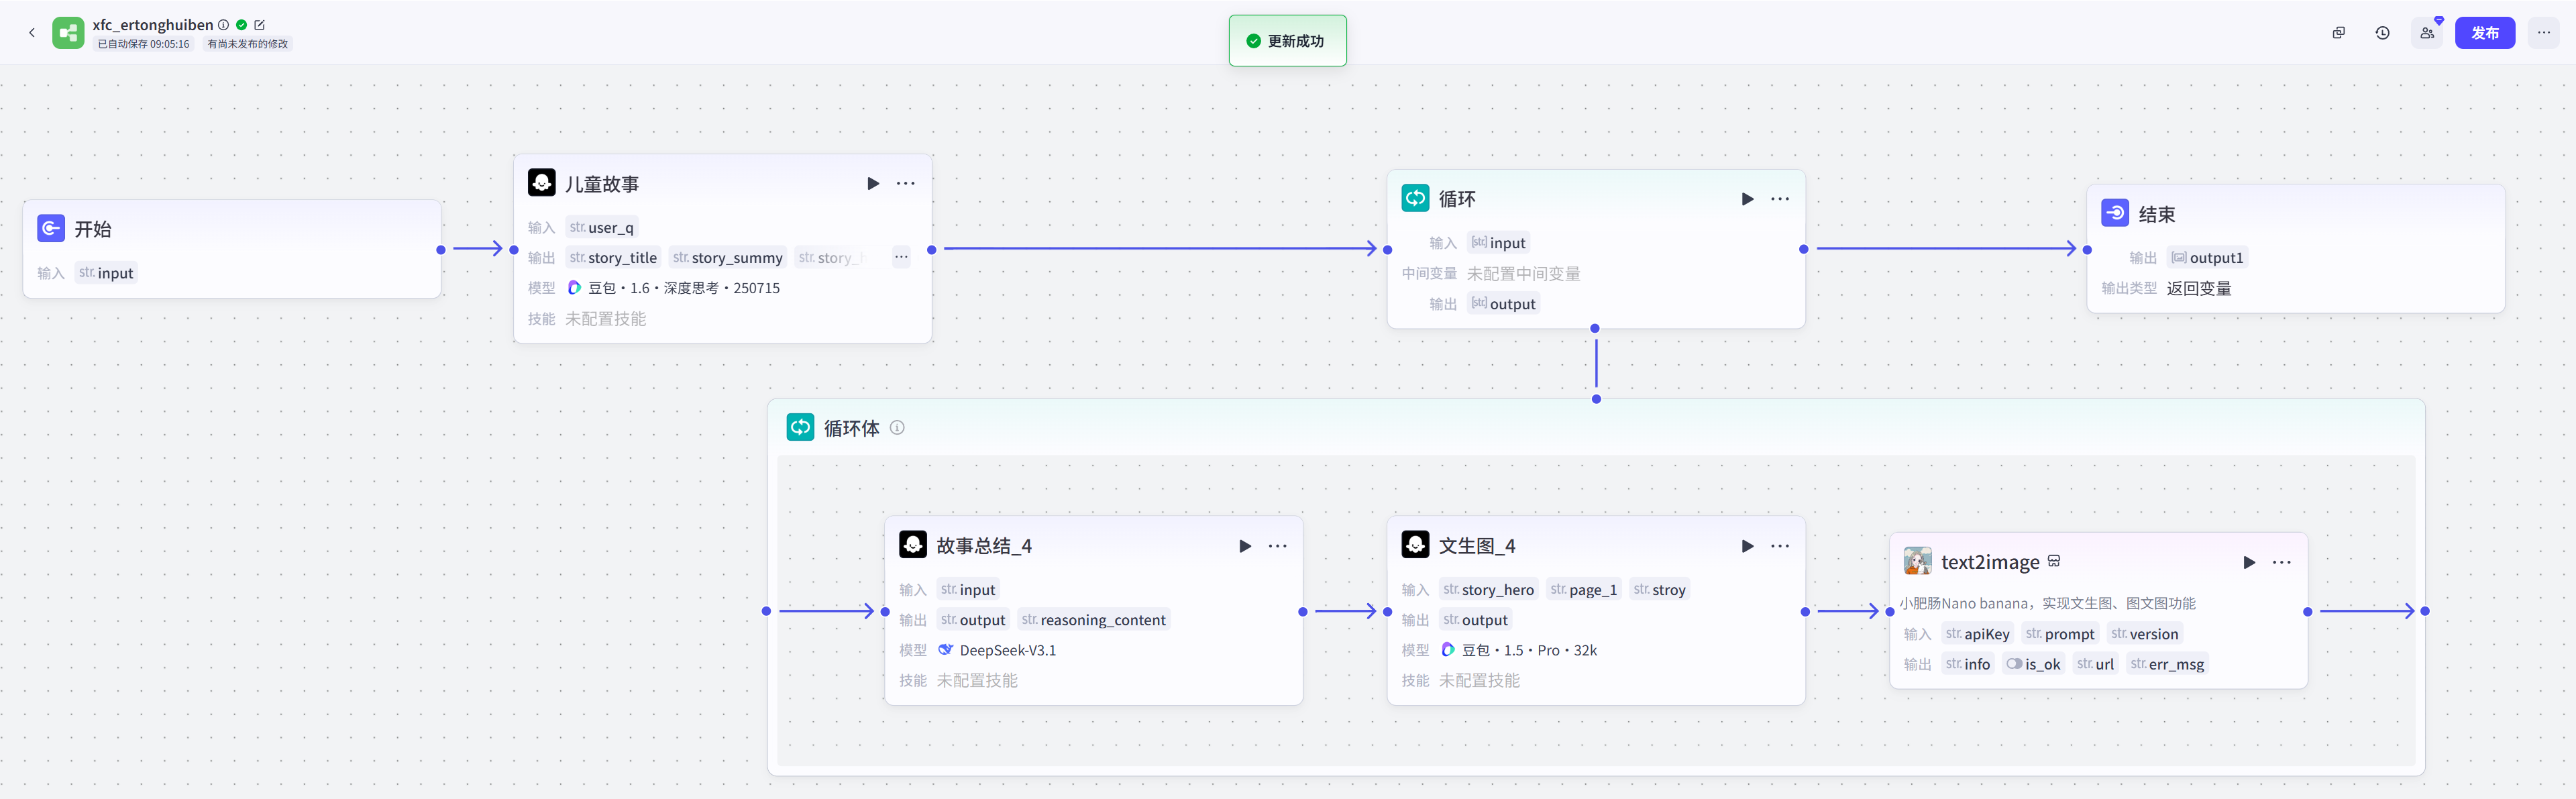The image size is (2576, 799).
Task: Click the back arrow in header
Action: tap(32, 33)
